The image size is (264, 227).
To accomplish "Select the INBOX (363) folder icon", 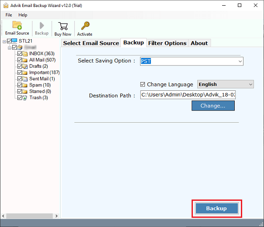I will coord(25,54).
